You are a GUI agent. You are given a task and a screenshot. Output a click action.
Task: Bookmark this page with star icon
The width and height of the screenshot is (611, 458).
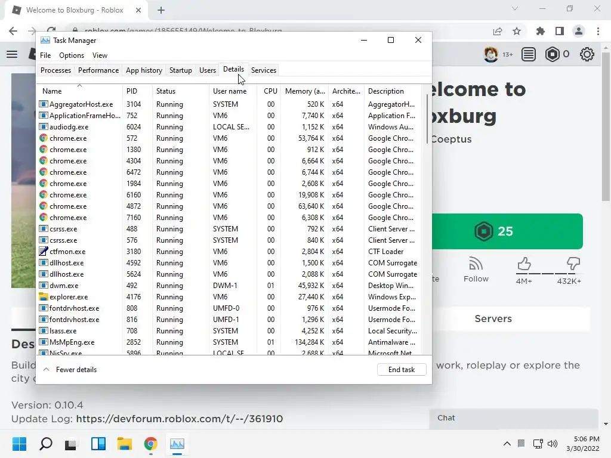(517, 32)
